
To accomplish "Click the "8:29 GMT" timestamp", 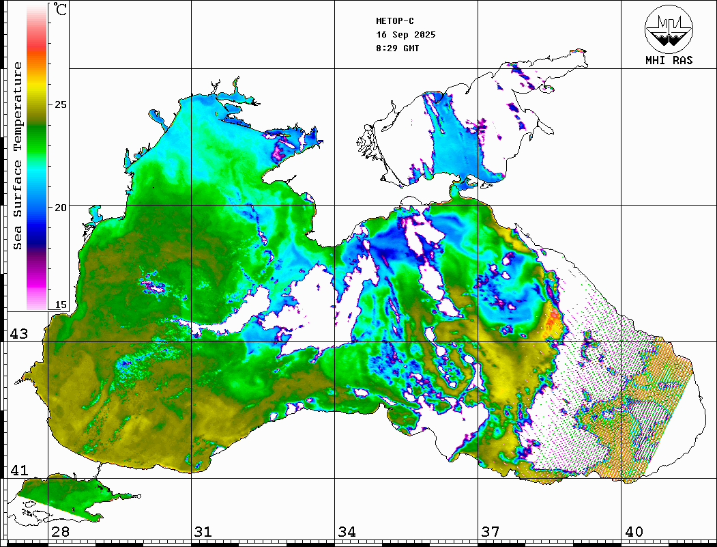I will pos(398,48).
